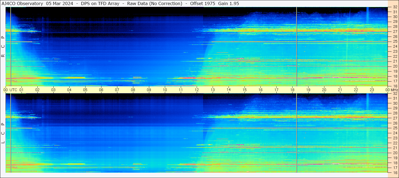The width and height of the screenshot is (399, 178).
Task: Select hour "08" on the time axis
Action: (x=133, y=90)
